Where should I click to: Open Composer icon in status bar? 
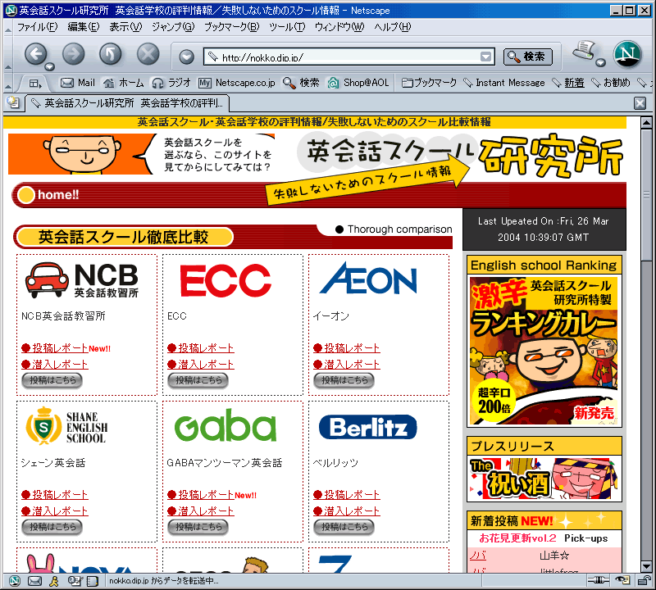coord(74,581)
